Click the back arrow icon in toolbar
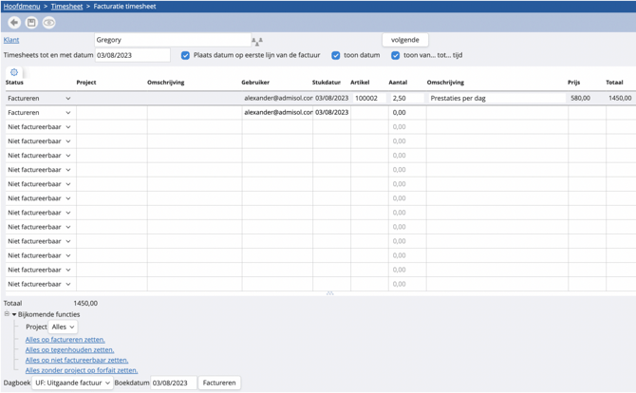636x393 pixels. coord(14,23)
